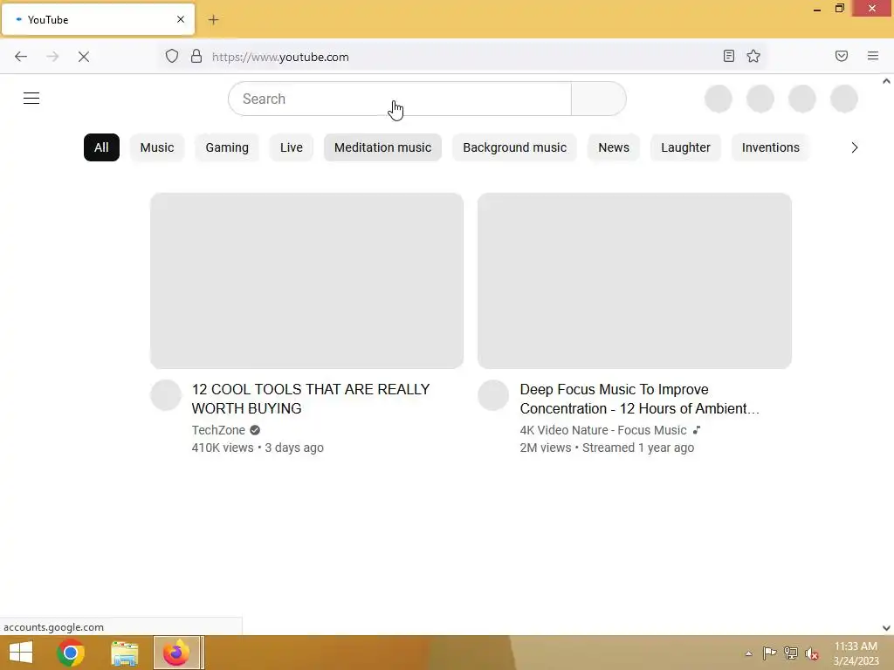Screen dimensions: 894x670
Task: Open the Windows Start button
Action: pyautogui.click(x=21, y=653)
